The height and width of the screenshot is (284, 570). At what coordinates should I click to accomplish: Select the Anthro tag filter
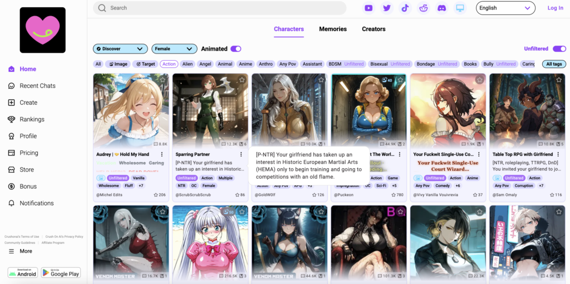pos(266,64)
